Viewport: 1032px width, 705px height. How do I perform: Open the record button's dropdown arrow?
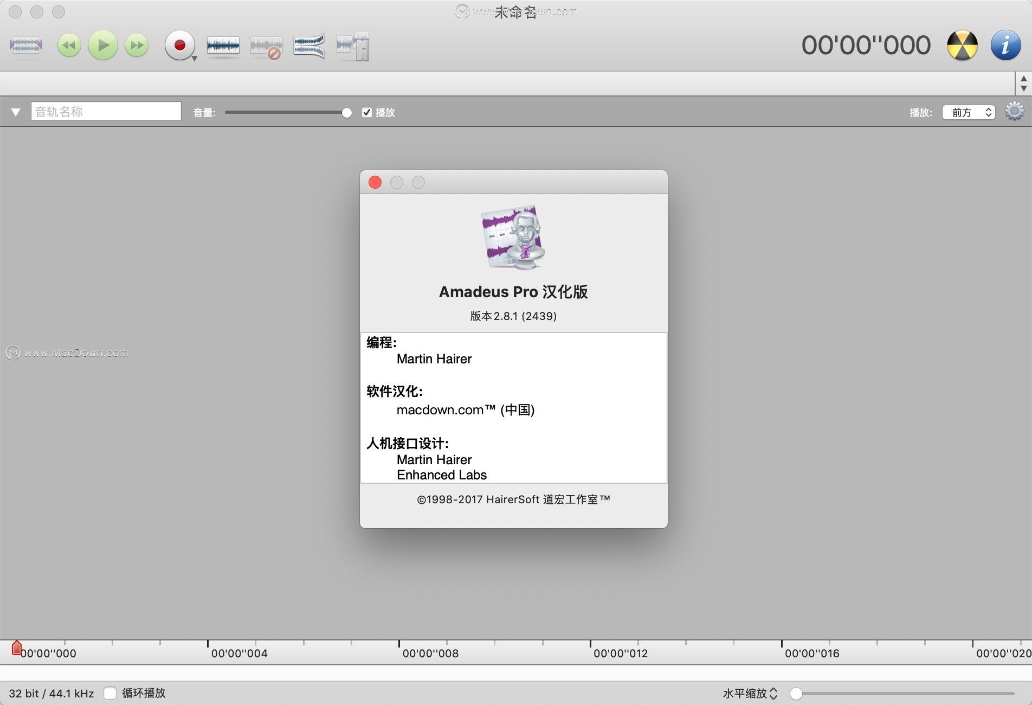click(x=194, y=59)
